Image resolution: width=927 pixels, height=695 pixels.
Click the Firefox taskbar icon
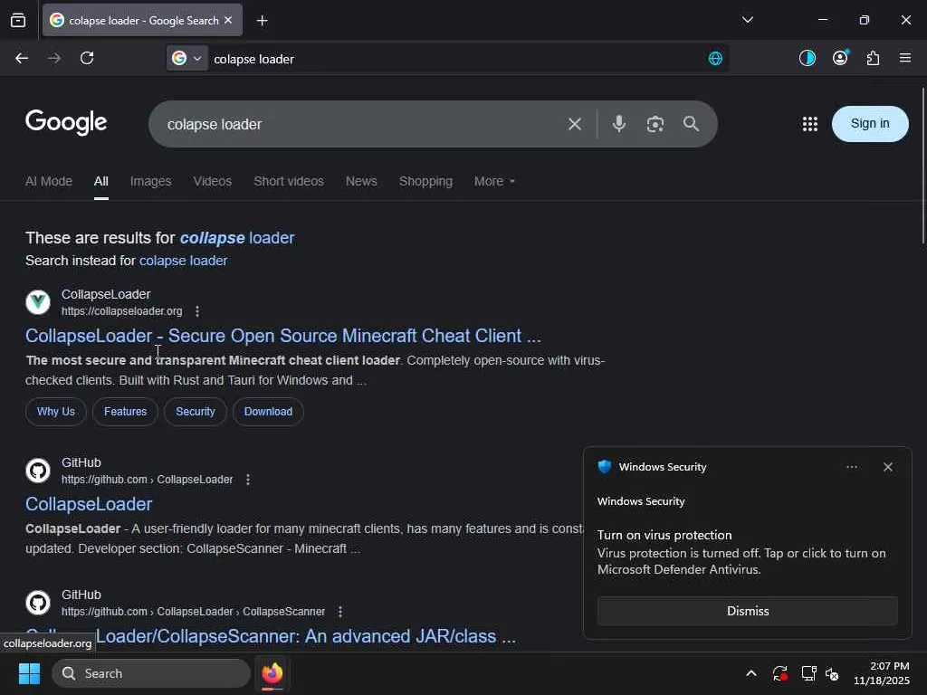pyautogui.click(x=272, y=673)
